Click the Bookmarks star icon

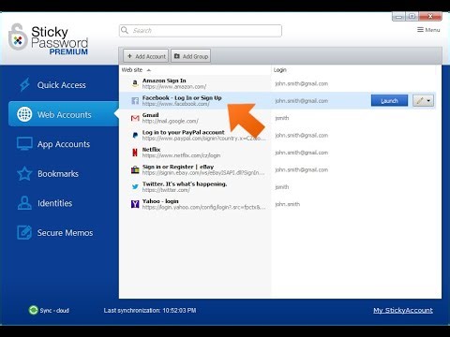(x=24, y=173)
